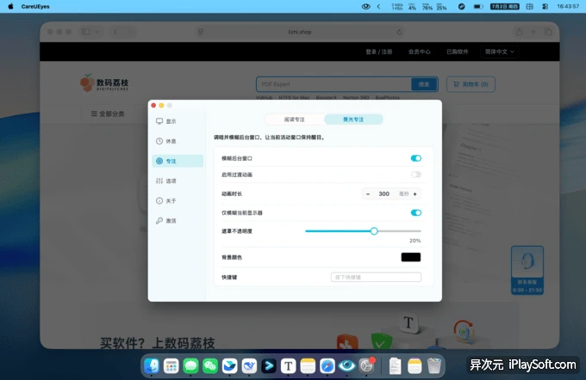Viewport: 586px width, 380px height.
Task: Open Control Center in the menu bar
Action: pos(545,6)
